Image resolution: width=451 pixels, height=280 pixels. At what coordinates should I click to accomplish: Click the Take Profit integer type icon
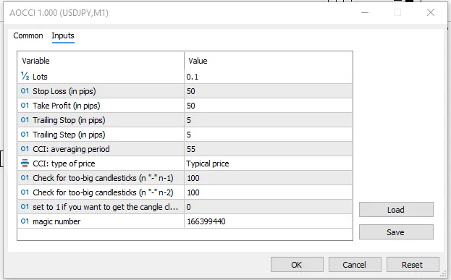[x=25, y=106]
